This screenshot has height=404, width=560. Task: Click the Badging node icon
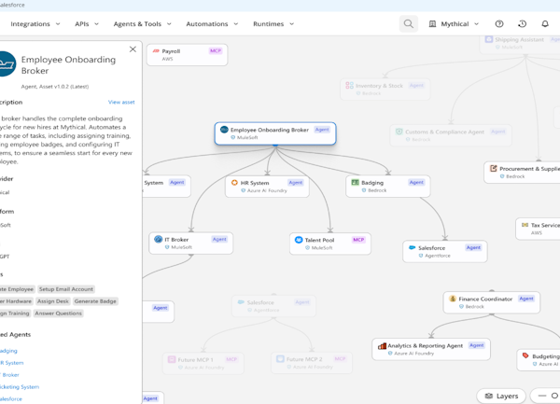[355, 182]
